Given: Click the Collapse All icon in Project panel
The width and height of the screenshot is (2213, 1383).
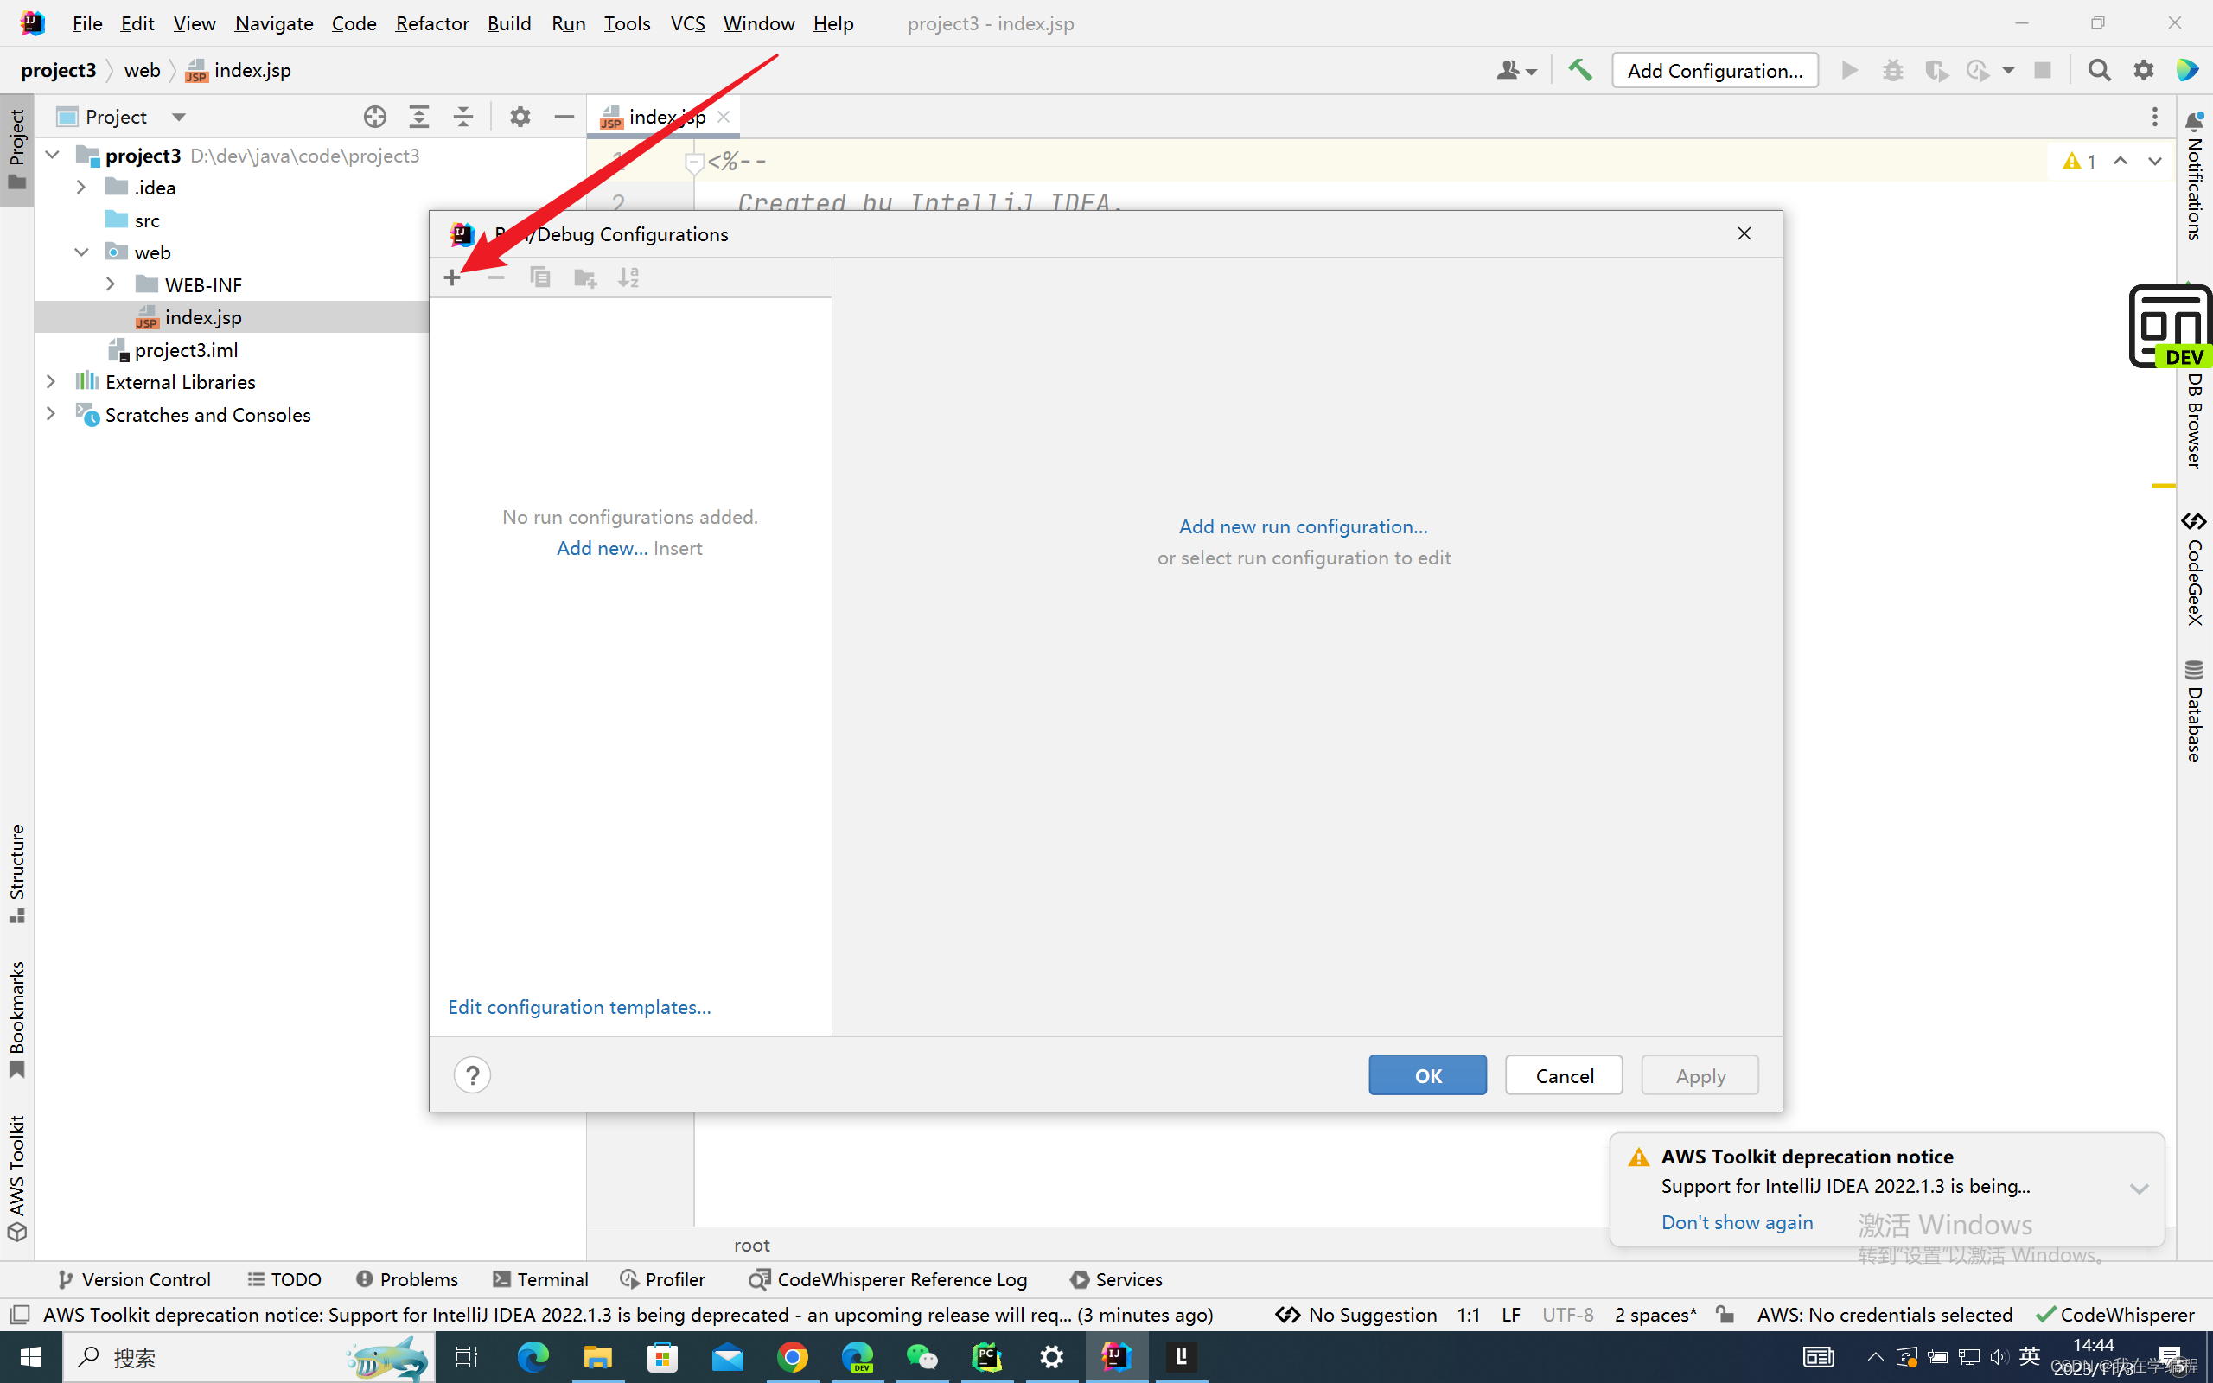Looking at the screenshot, I should (x=463, y=116).
